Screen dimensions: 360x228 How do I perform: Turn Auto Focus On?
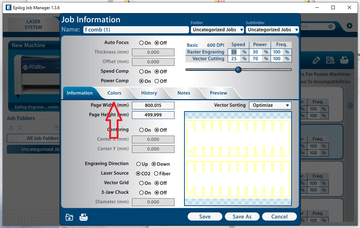[x=142, y=43]
